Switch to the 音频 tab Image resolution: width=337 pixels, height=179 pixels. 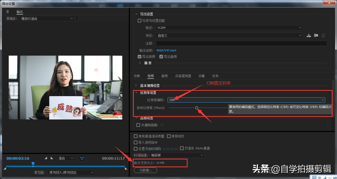click(x=164, y=76)
